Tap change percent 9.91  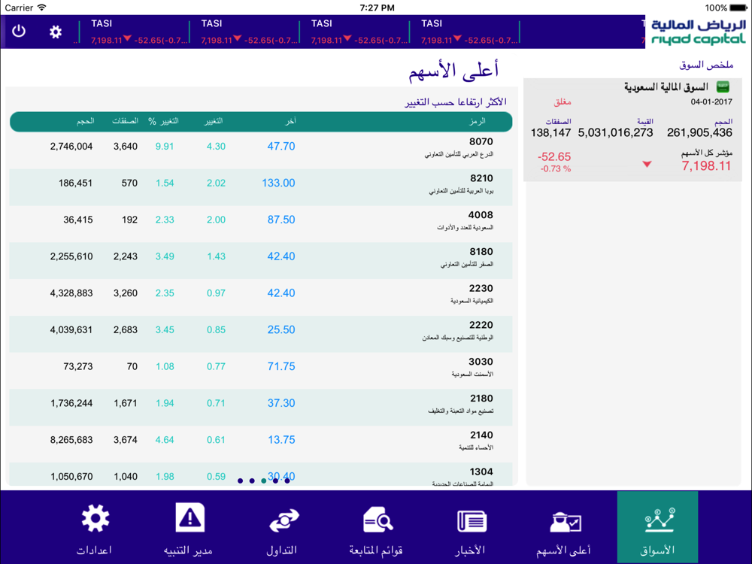165,147
